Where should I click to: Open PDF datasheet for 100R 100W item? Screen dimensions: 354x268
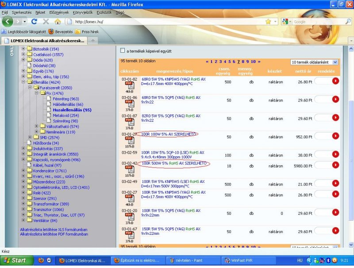pyautogui.click(x=130, y=140)
